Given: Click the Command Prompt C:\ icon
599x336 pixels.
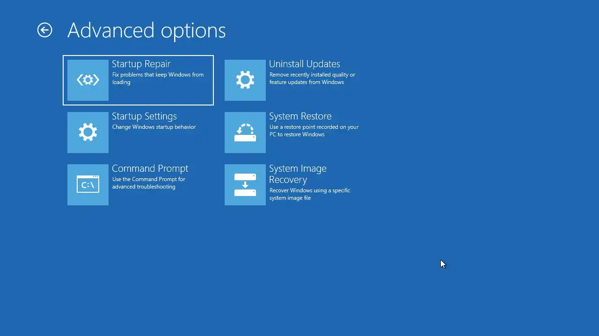Looking at the screenshot, I should [x=88, y=185].
